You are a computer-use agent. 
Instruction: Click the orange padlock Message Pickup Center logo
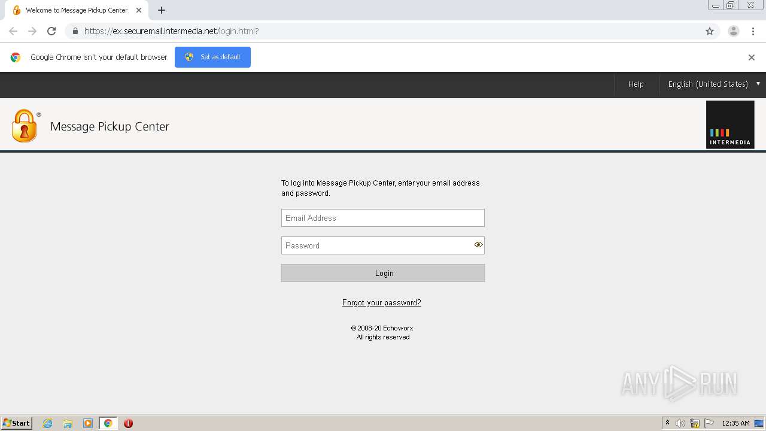(25, 126)
